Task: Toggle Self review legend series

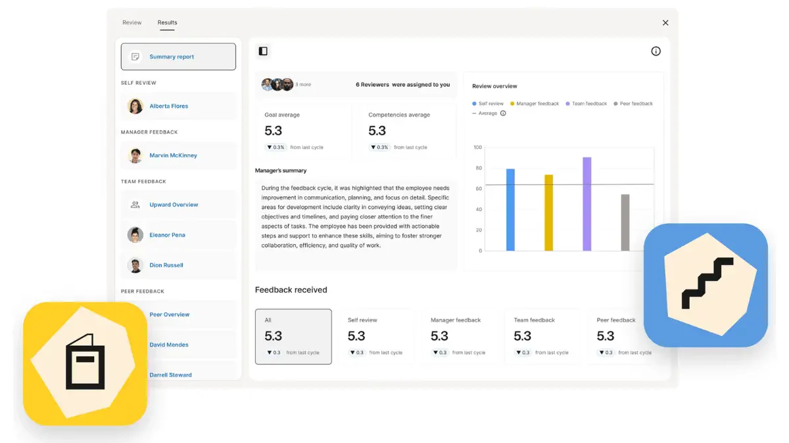Action: (488, 104)
